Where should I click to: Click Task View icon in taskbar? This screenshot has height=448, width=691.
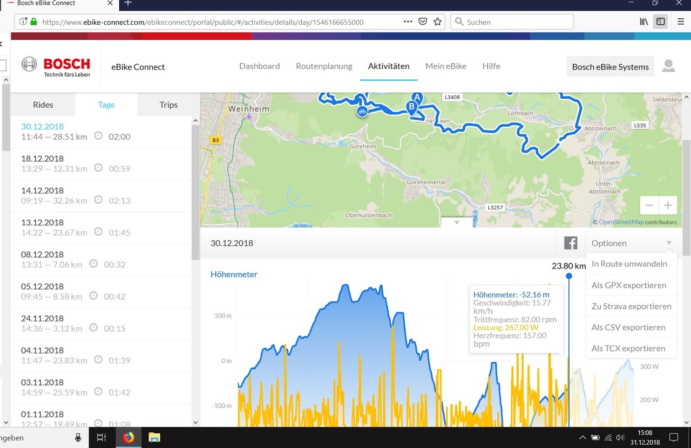[101, 437]
